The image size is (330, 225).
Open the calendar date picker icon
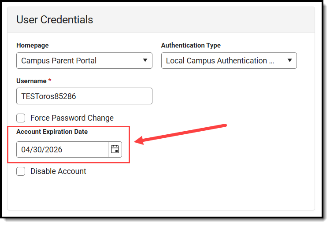coord(115,149)
